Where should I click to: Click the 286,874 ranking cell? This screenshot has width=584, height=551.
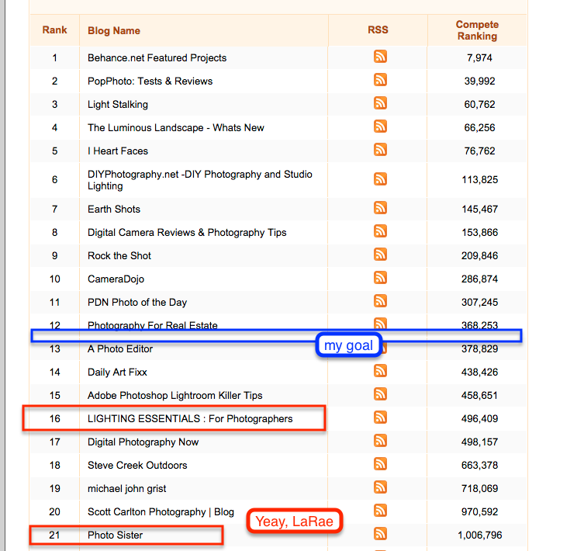(479, 279)
